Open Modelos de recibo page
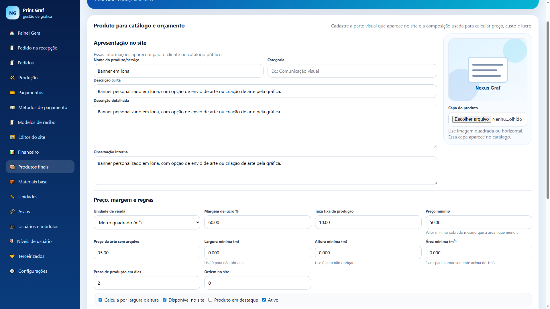Image resolution: width=550 pixels, height=309 pixels. click(40, 122)
